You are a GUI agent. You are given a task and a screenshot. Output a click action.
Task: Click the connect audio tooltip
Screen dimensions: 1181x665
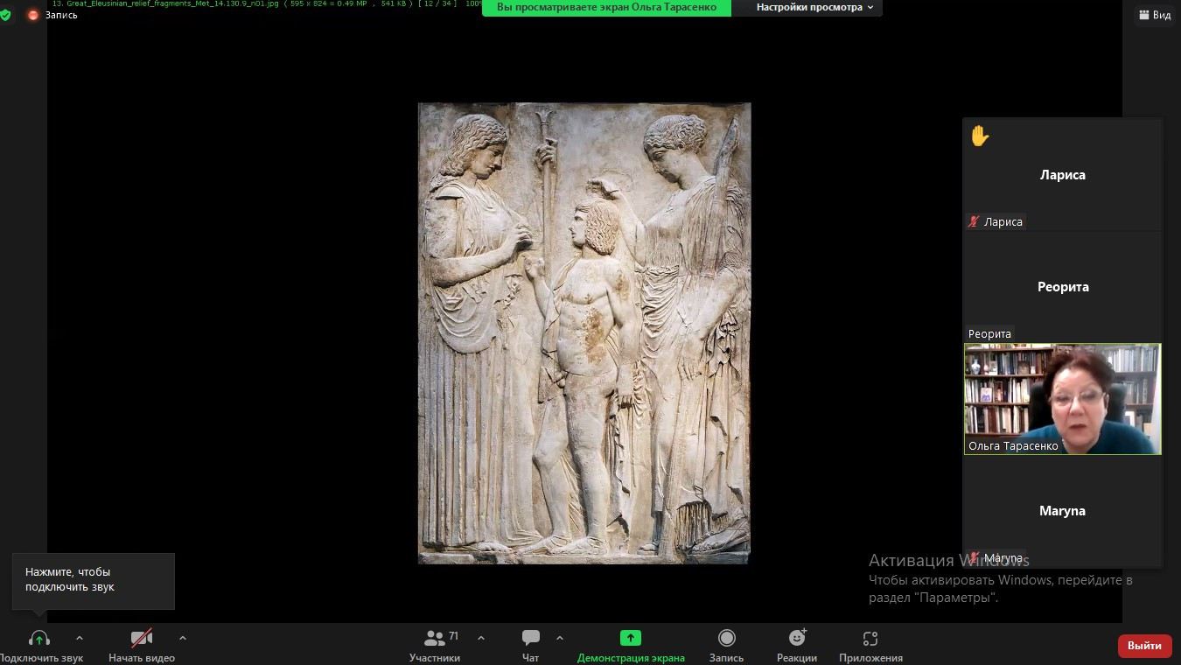[94, 580]
